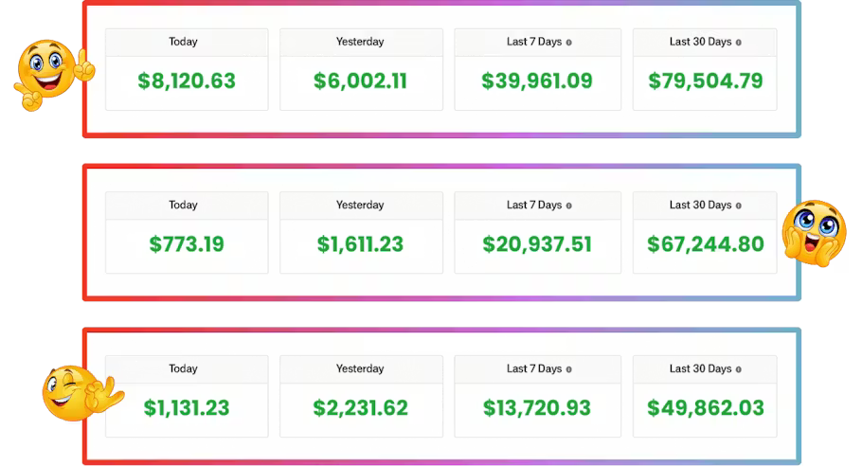The width and height of the screenshot is (862, 466).
Task: Click the $49,862.03 thirty-day total
Action: (705, 408)
